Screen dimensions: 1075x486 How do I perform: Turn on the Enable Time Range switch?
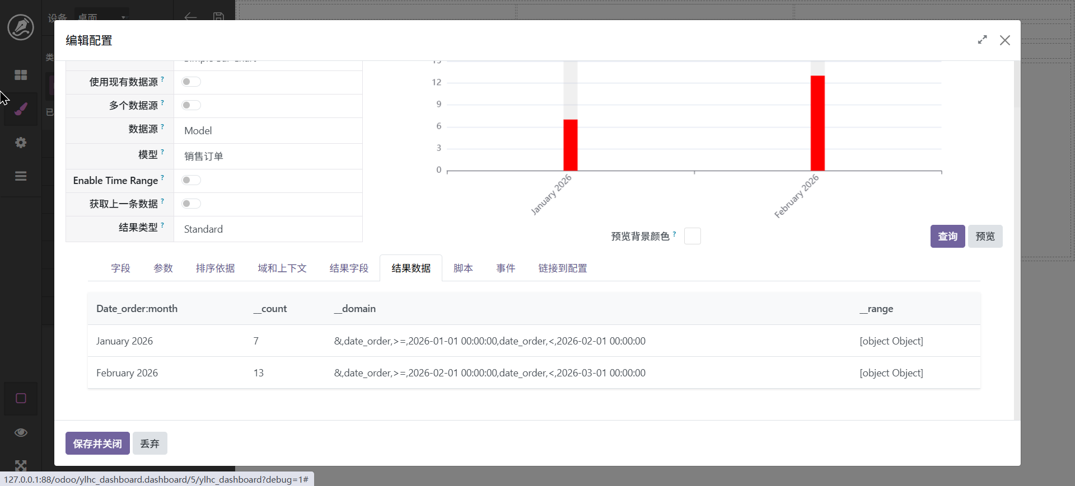point(191,180)
